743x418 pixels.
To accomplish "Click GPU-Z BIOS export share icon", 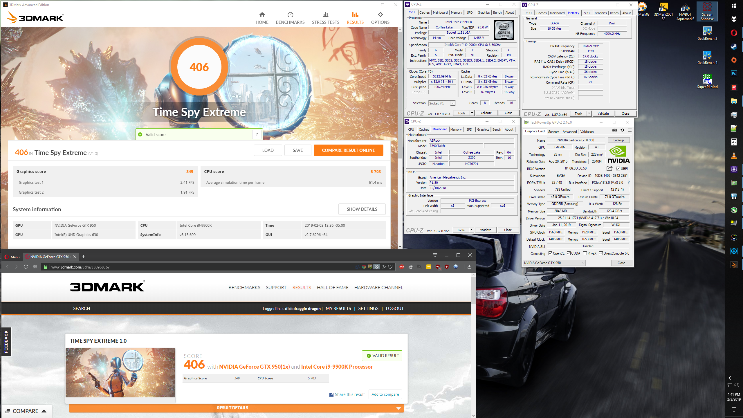I will pyautogui.click(x=609, y=168).
